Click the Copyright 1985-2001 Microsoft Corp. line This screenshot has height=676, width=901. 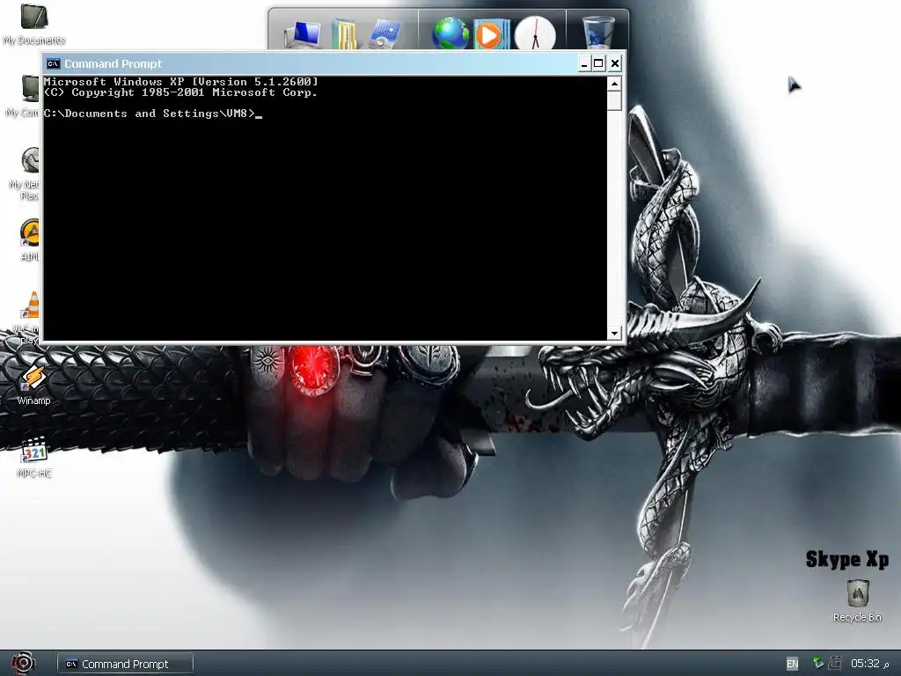pos(180,92)
